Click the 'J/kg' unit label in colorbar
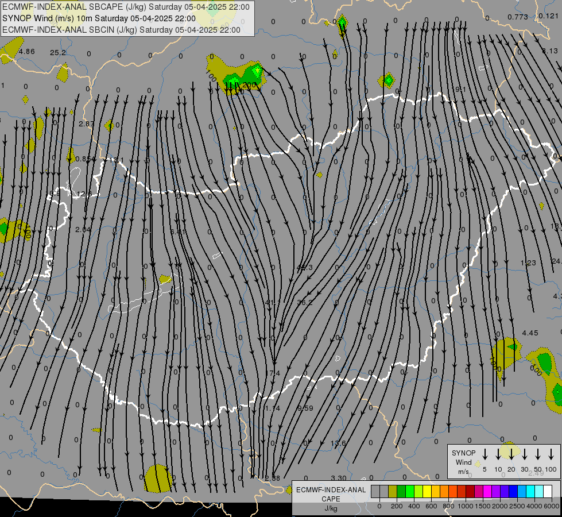The height and width of the screenshot is (517, 562). point(331,508)
